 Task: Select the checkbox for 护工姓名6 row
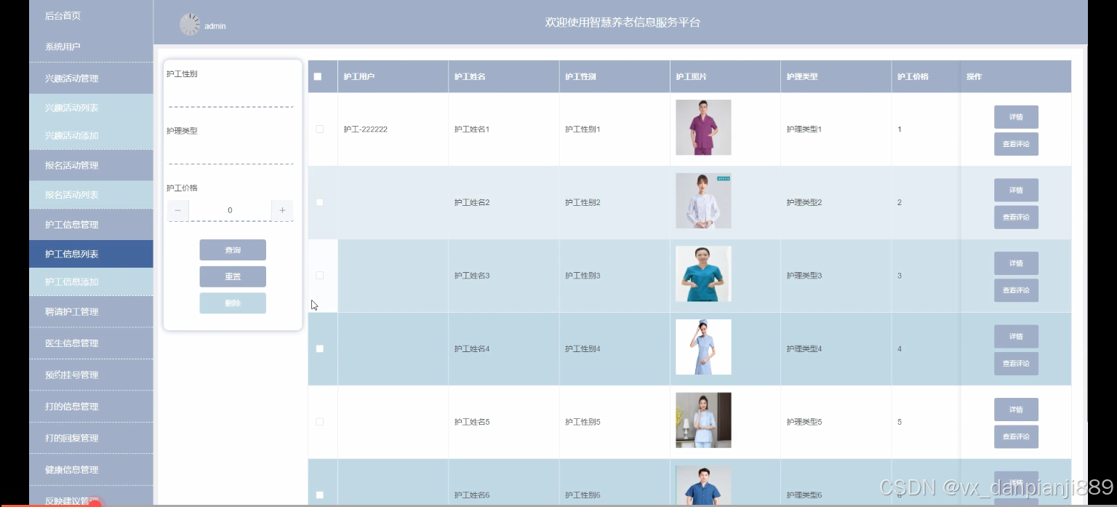click(x=319, y=495)
